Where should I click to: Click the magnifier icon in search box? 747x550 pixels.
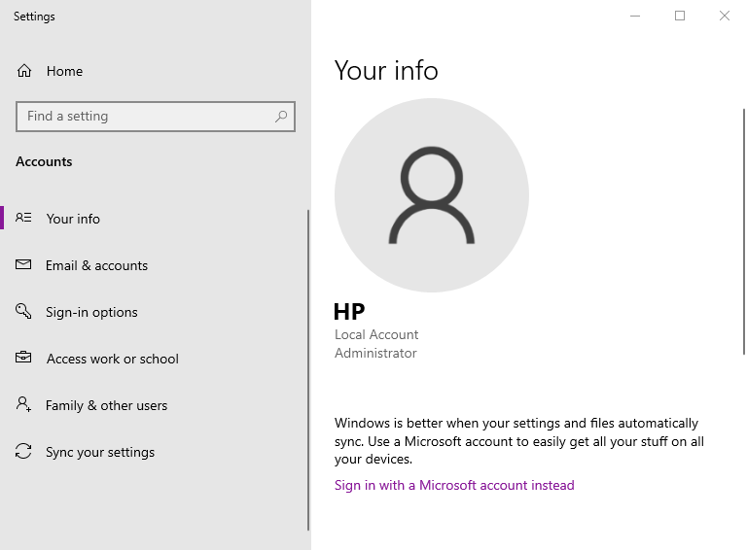[x=281, y=117]
